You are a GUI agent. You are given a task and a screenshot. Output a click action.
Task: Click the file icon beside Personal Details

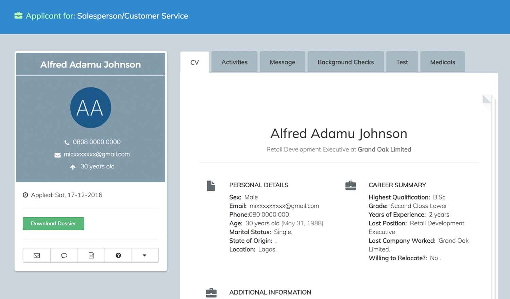coord(211,186)
